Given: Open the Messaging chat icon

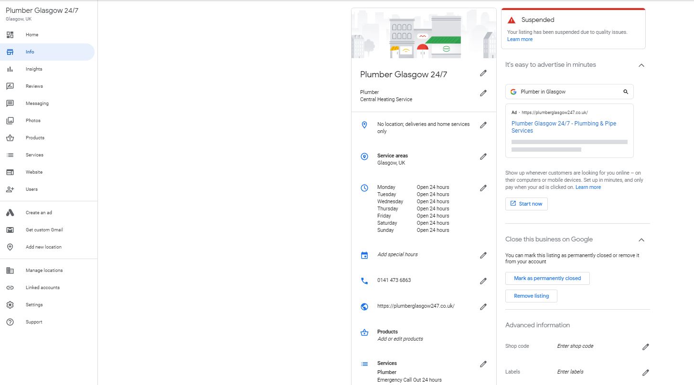Looking at the screenshot, I should 10,104.
